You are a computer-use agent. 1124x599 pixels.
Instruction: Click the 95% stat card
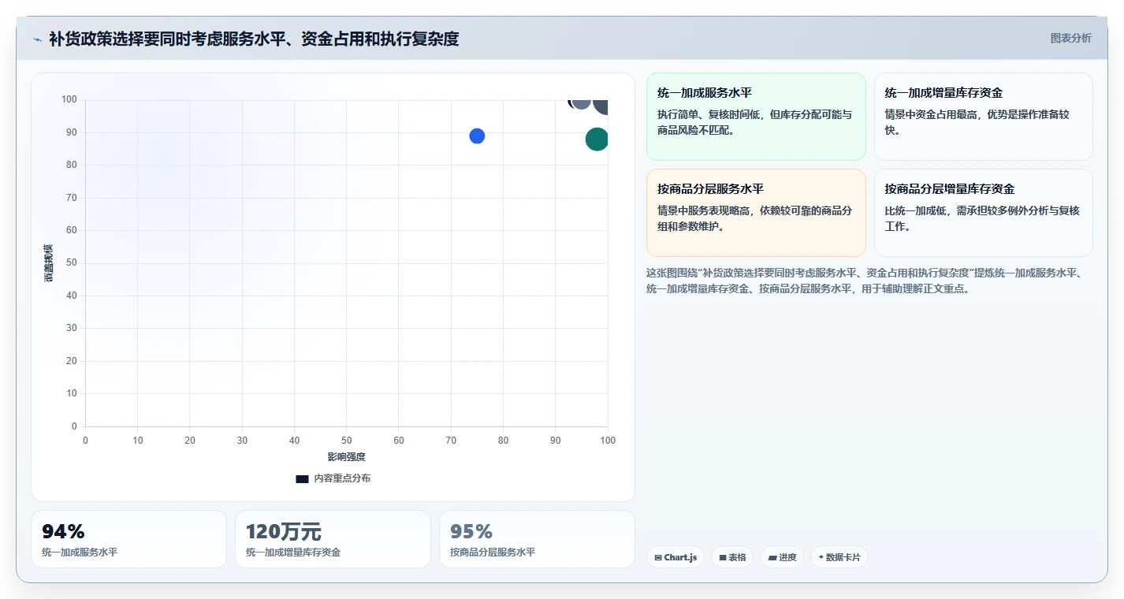pos(537,539)
